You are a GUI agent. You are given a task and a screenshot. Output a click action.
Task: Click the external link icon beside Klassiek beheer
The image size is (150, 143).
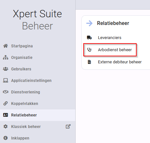point(68,126)
